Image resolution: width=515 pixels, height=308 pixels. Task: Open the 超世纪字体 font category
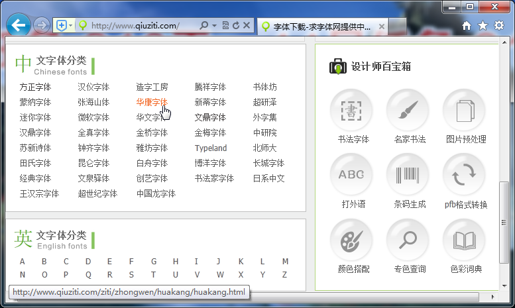97,193
